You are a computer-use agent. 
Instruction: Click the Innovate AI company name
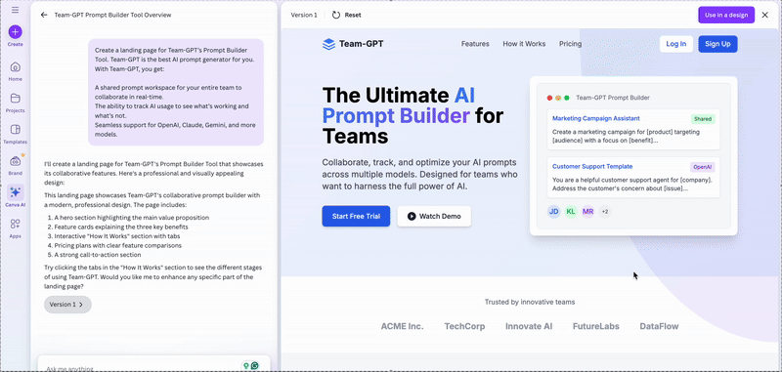pos(529,327)
